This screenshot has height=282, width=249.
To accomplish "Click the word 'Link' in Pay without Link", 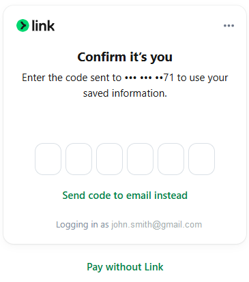I will pos(154,267).
